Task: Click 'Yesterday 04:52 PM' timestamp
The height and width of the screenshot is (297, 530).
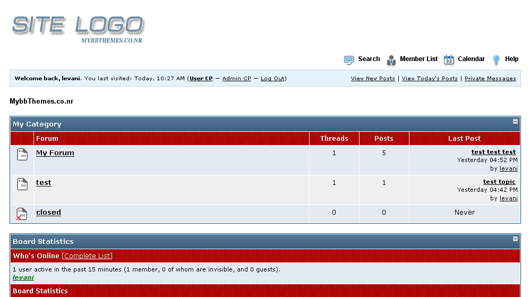Action: (487, 160)
